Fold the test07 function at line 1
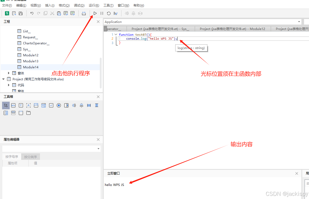309x199 pixels. (116, 34)
